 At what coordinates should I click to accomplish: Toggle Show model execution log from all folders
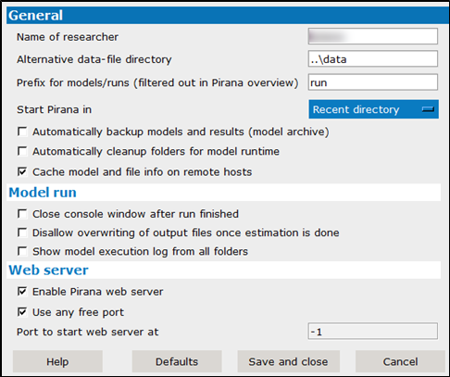tap(22, 251)
